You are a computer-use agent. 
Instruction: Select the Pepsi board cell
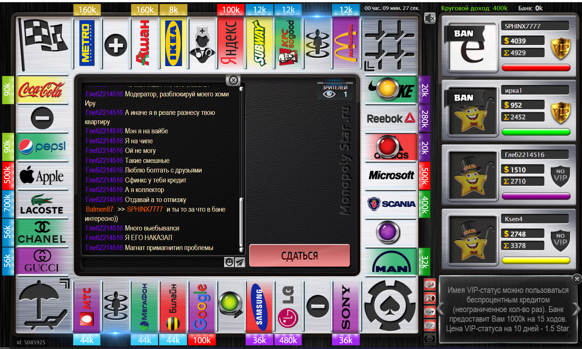(x=42, y=147)
